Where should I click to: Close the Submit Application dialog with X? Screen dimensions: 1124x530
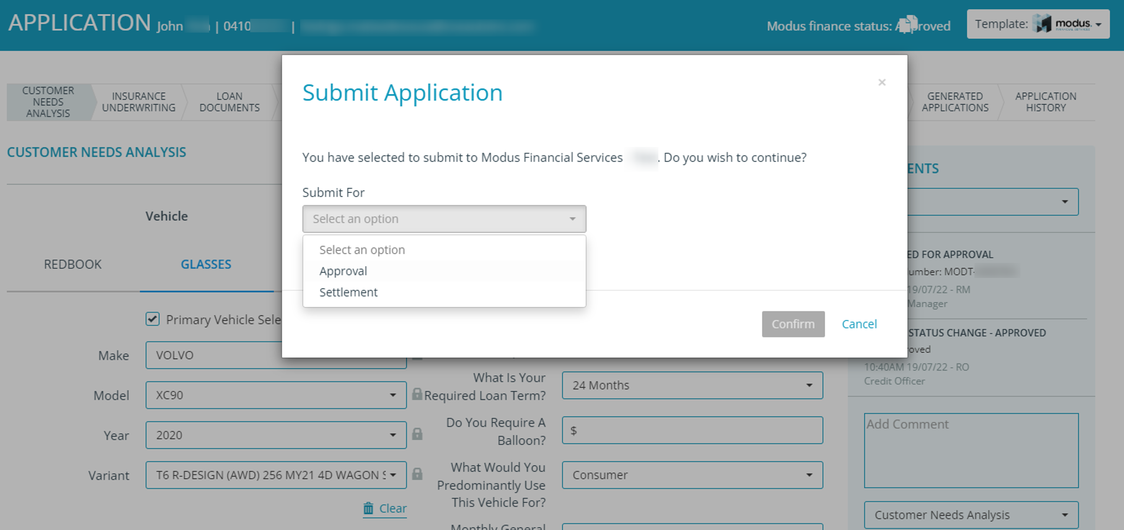pyautogui.click(x=882, y=82)
